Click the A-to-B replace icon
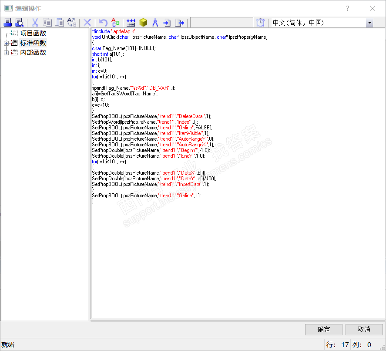The height and width of the screenshot is (351, 386). click(72, 23)
